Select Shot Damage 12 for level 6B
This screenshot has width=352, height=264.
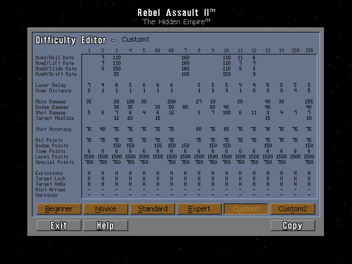pyautogui.click(x=172, y=113)
